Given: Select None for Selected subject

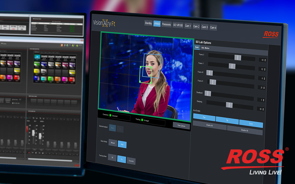Looking at the screenshot, I should [112, 128].
